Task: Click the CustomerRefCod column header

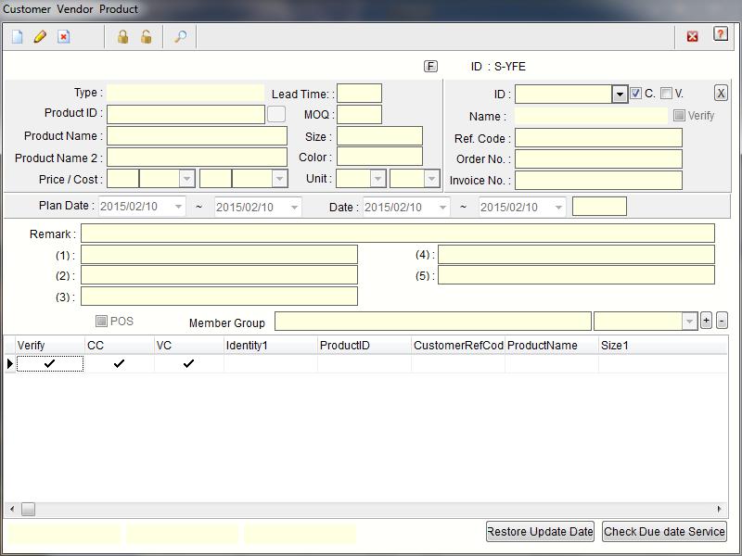Action: [x=458, y=345]
